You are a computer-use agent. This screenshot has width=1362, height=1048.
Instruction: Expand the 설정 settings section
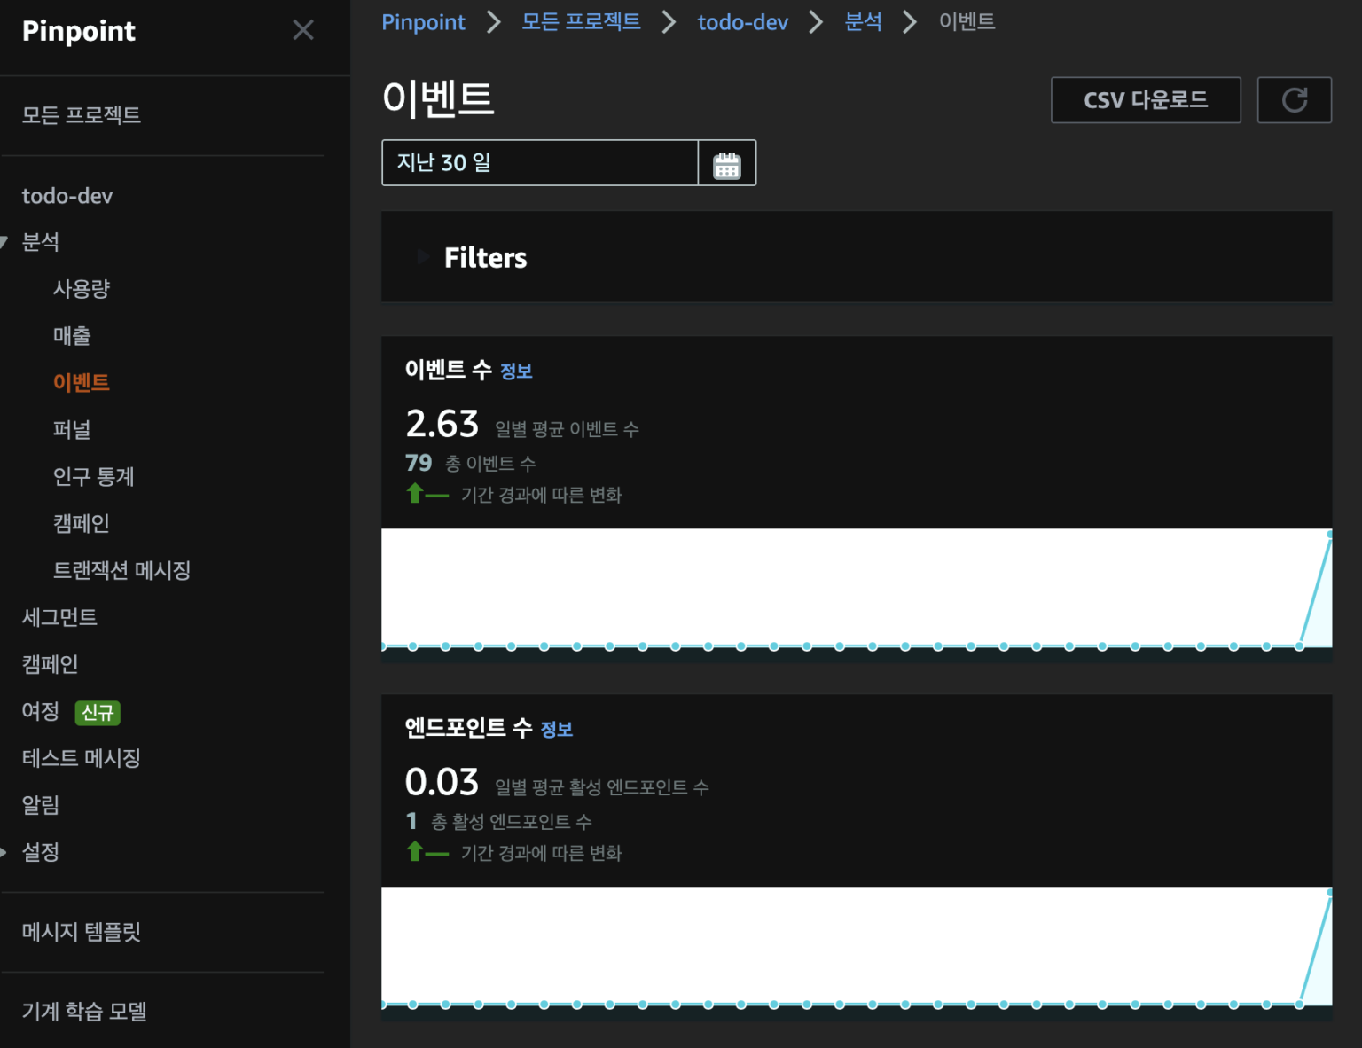coord(40,852)
